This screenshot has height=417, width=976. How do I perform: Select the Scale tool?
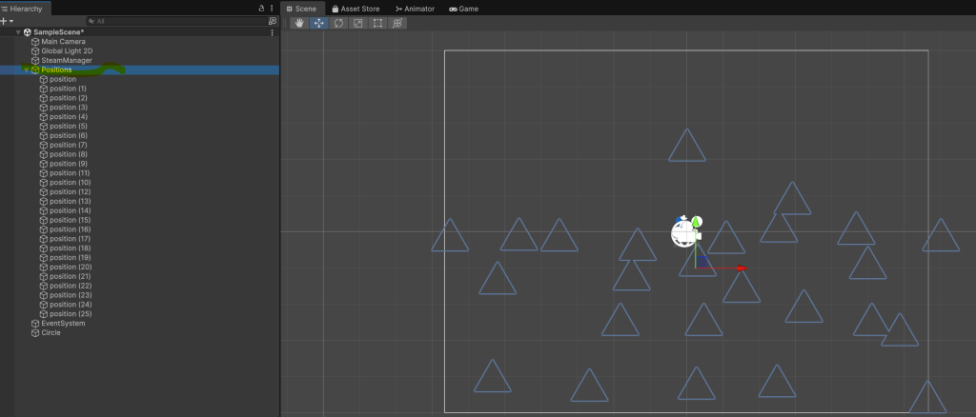tap(358, 23)
